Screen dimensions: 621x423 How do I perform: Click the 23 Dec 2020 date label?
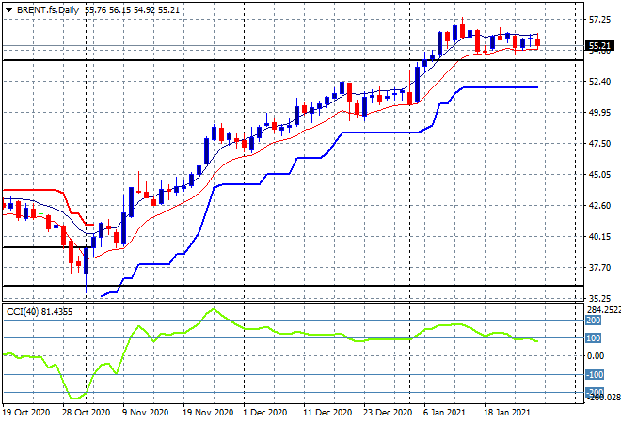point(388,413)
